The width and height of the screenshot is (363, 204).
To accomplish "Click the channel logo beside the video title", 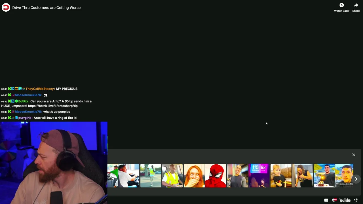I will (6, 7).
